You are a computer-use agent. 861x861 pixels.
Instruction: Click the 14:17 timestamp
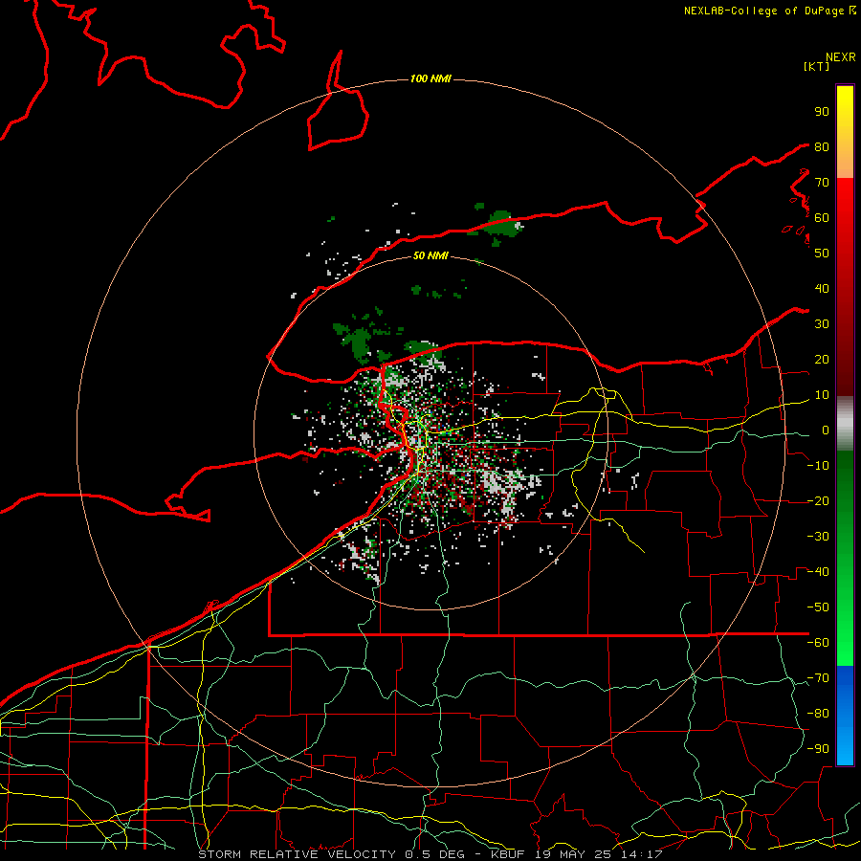point(643,854)
